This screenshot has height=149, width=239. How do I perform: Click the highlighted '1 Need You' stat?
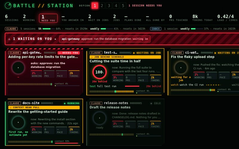point(48,18)
